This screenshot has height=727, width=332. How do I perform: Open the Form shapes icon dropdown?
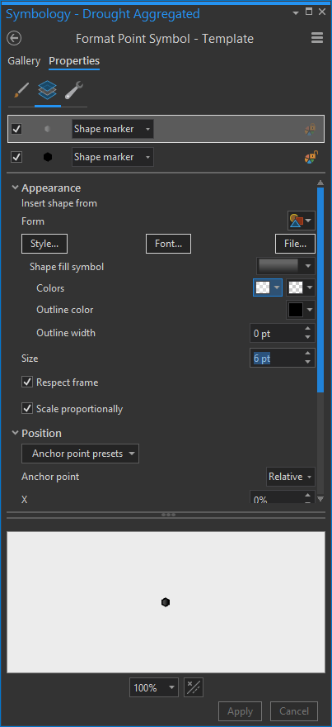[302, 221]
